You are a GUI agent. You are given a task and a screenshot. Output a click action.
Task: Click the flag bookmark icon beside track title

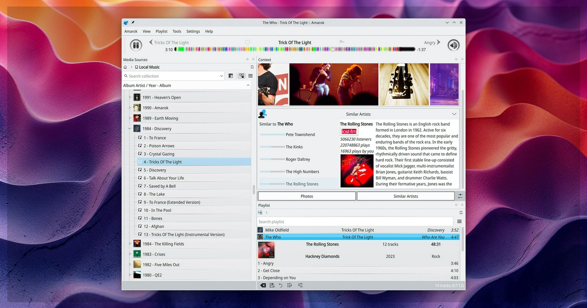pyautogui.click(x=342, y=42)
